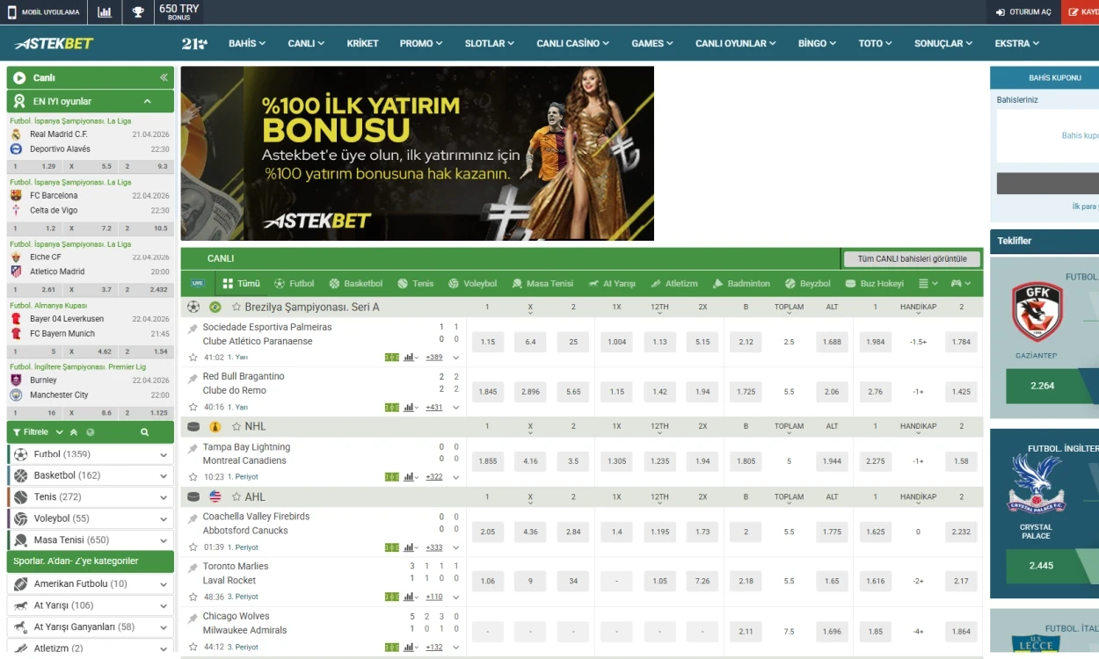Click the OTURUM AÇ login button
This screenshot has height=659, width=1099.
coord(1023,12)
